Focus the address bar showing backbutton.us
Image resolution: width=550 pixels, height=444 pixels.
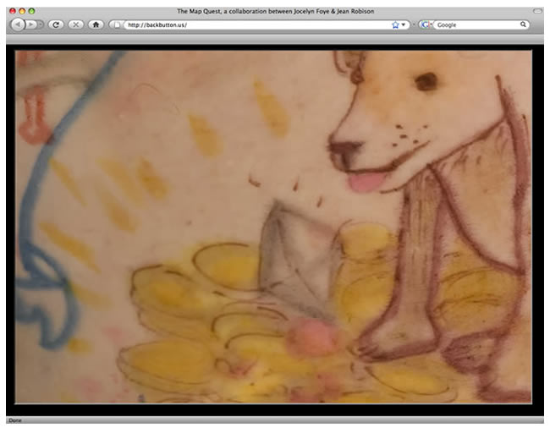(x=258, y=25)
